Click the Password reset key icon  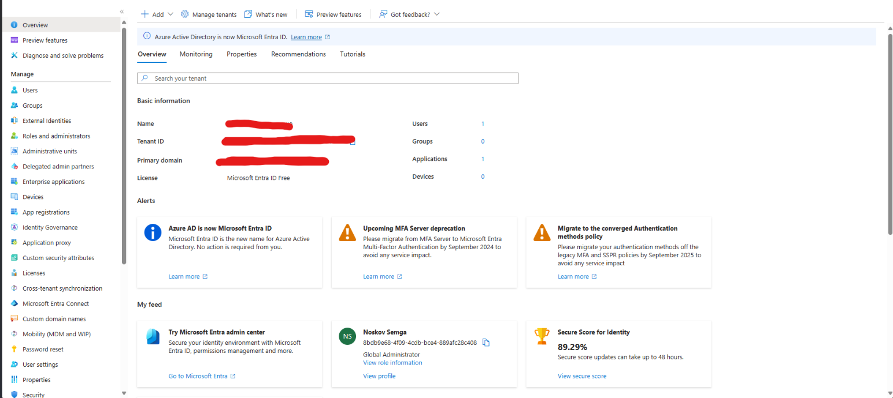point(14,350)
